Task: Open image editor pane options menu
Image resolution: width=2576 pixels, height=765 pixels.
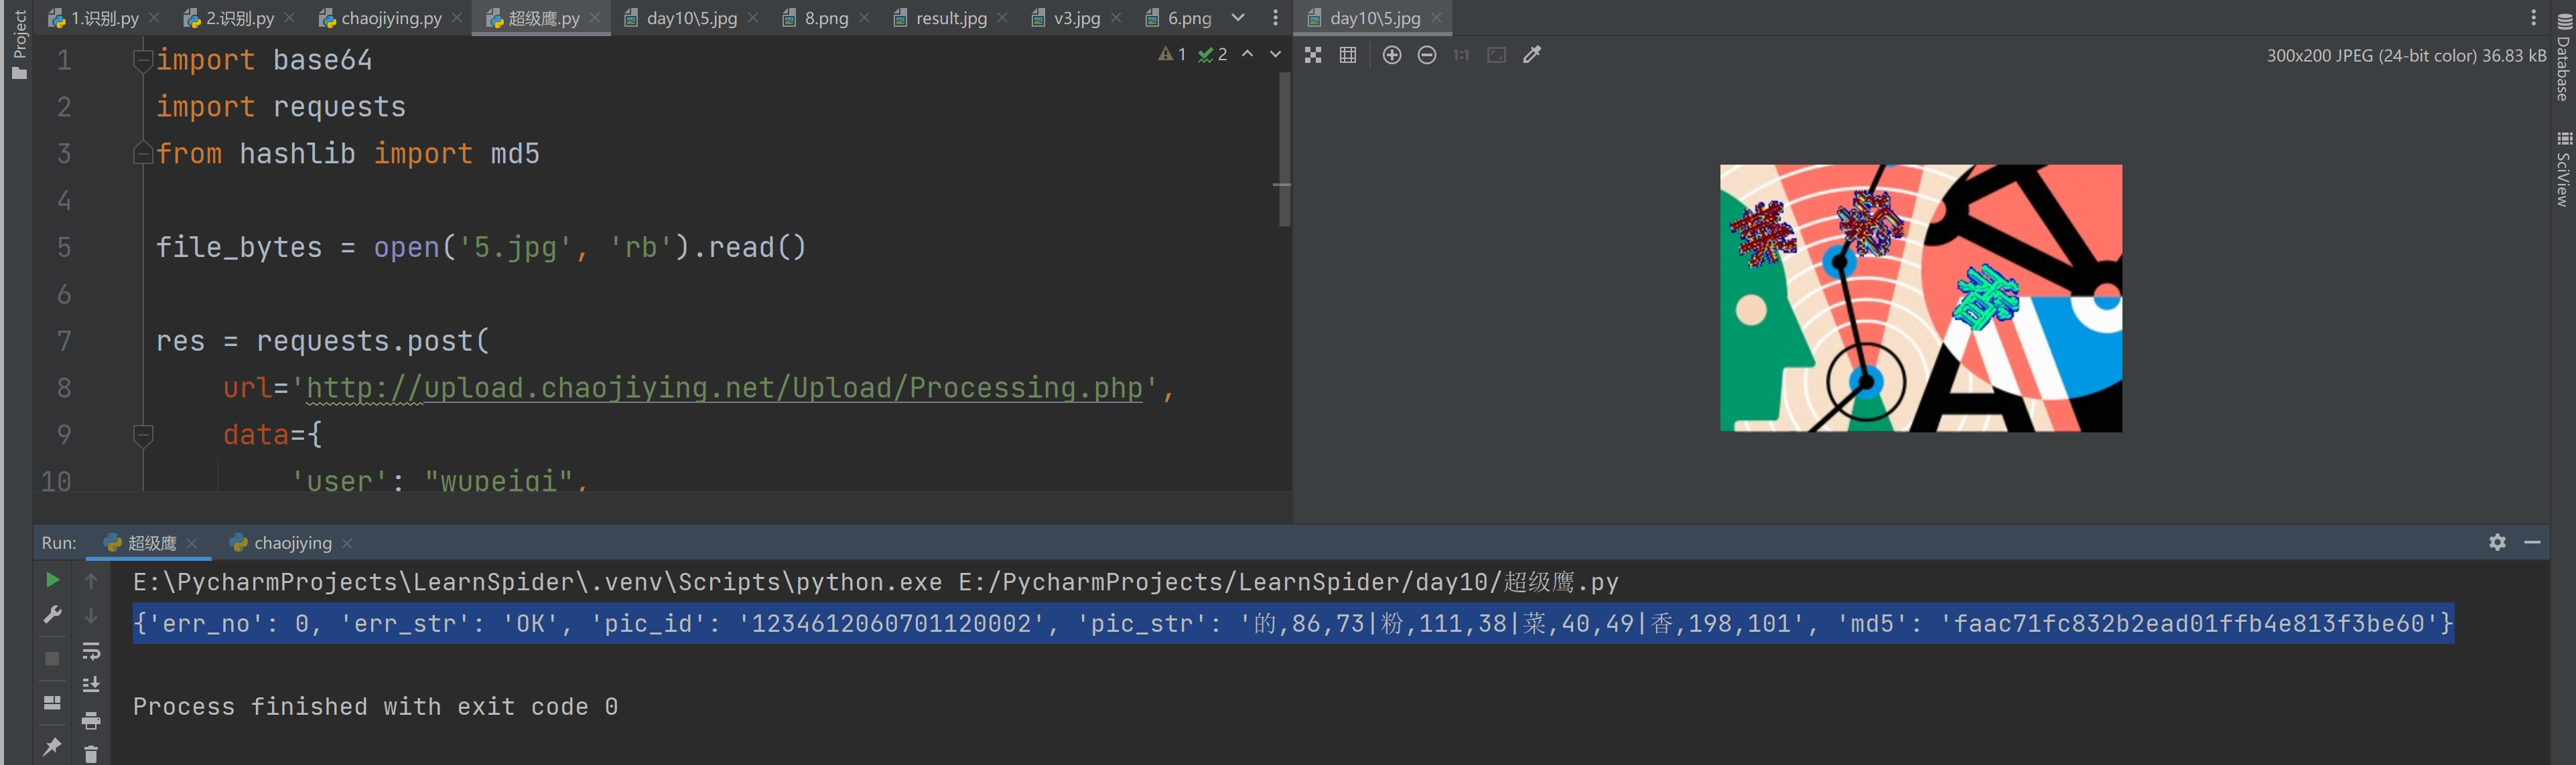Action: click(2533, 18)
